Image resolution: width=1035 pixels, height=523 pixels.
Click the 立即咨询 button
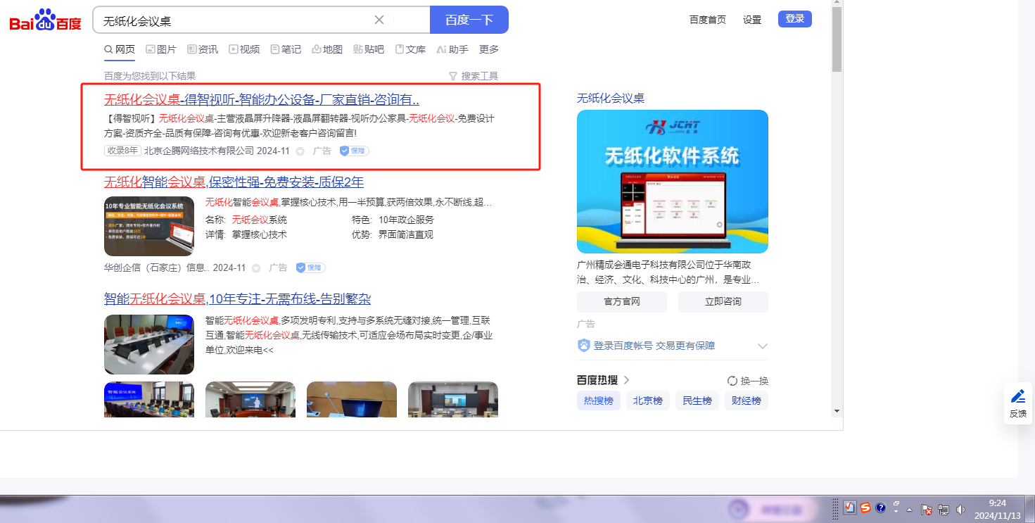click(723, 301)
